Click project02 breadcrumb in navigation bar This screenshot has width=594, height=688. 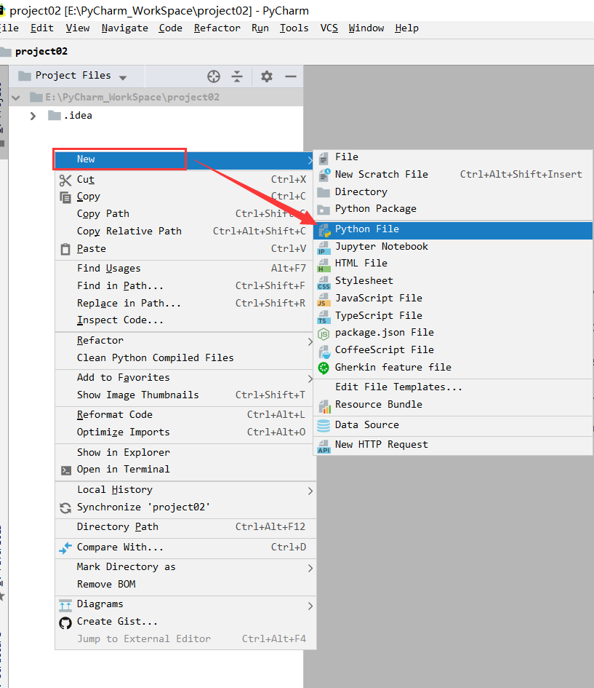pyautogui.click(x=41, y=52)
